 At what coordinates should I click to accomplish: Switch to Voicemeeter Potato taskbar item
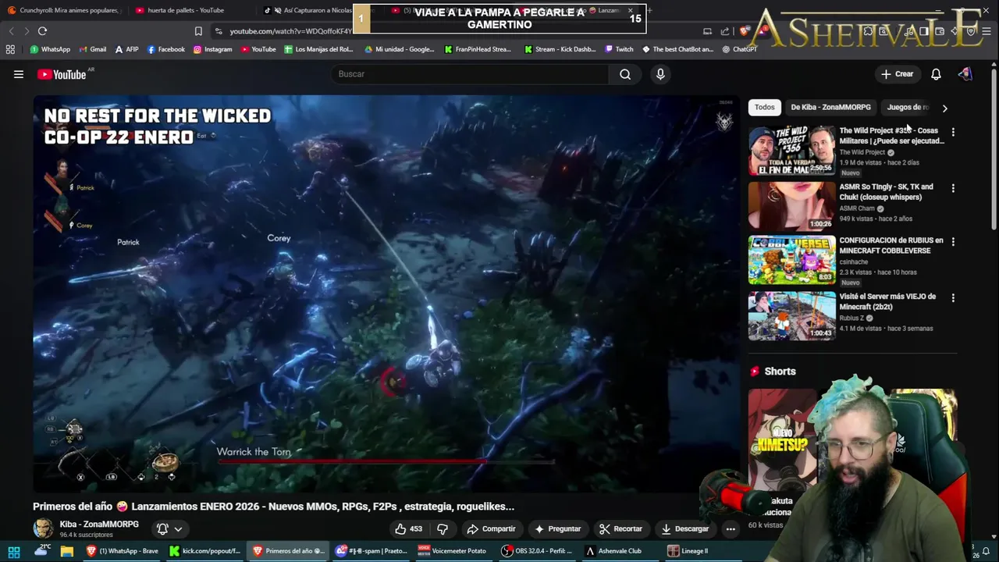pyautogui.click(x=452, y=551)
